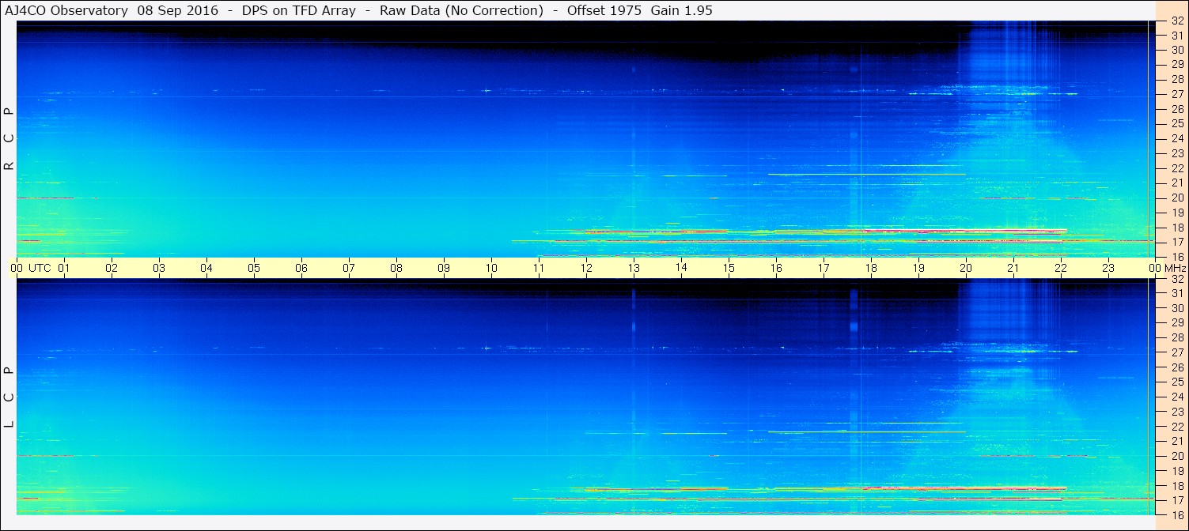Select the vertical LCP panel label
The image size is (1189, 531).
[9, 397]
